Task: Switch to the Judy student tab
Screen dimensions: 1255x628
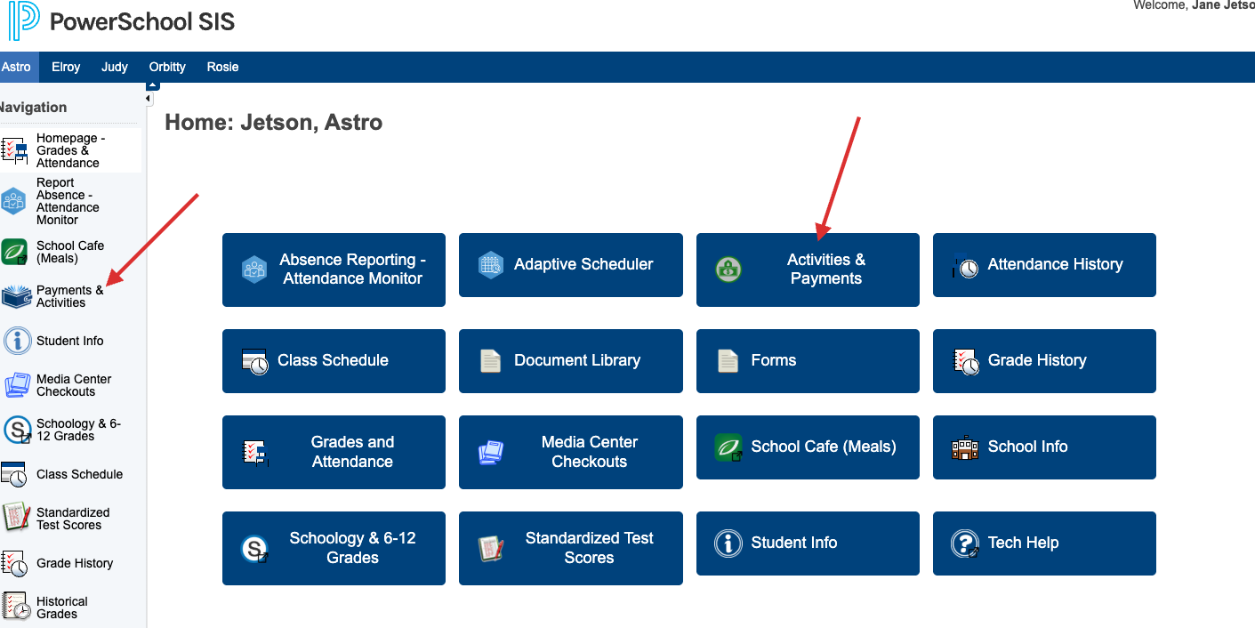Action: tap(115, 67)
